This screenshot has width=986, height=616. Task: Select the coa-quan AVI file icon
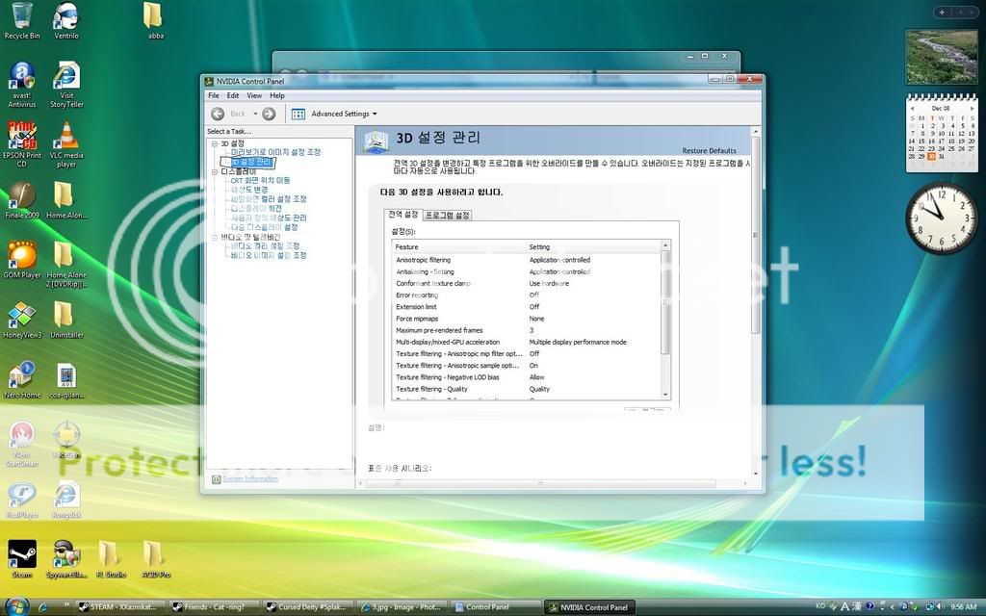click(66, 379)
